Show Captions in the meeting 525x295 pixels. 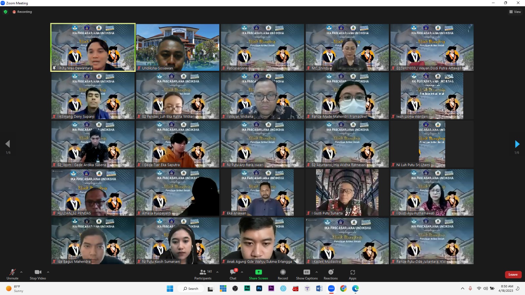pos(307,274)
